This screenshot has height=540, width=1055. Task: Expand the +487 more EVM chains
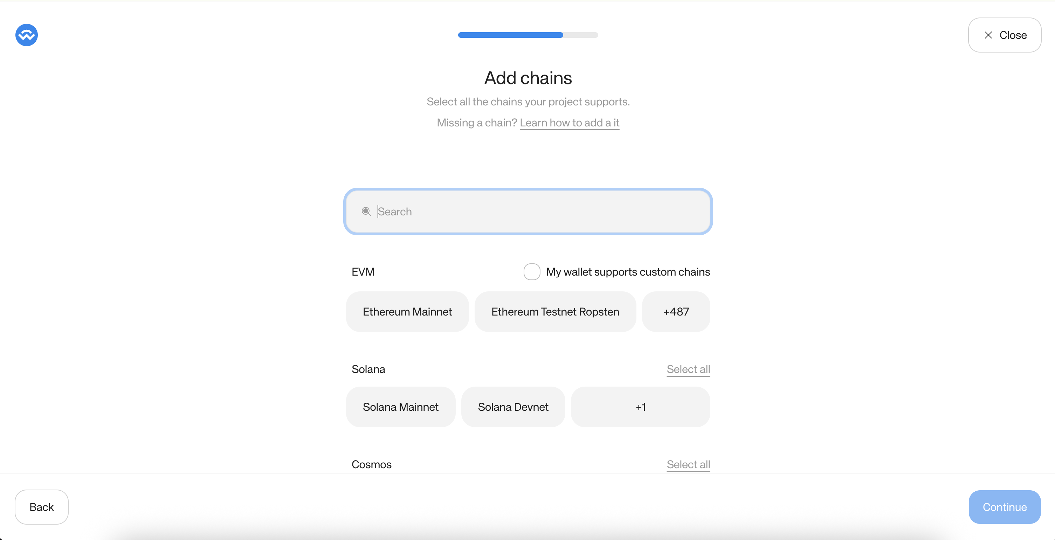pyautogui.click(x=676, y=312)
